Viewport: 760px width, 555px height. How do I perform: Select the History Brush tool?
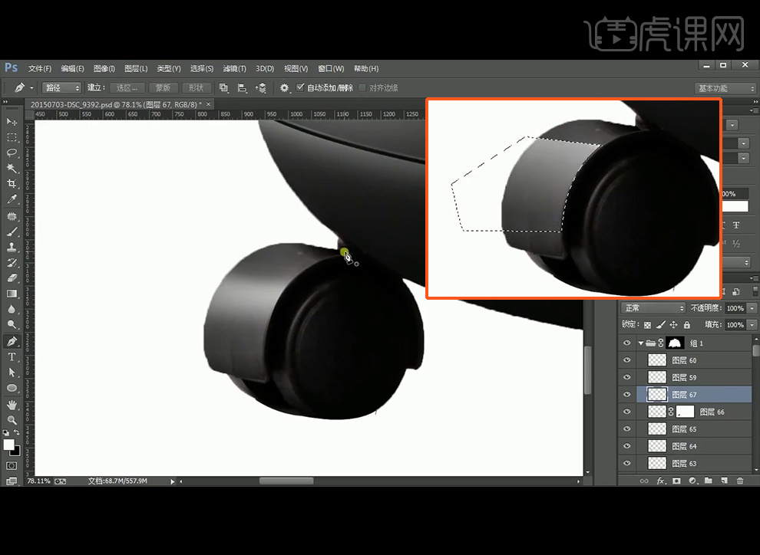(x=12, y=263)
